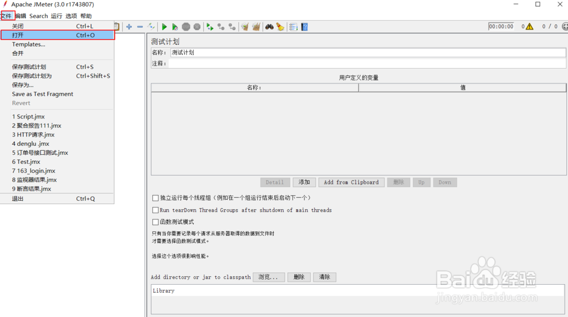
Task: Open recent file 4 denglu .jmx
Action: (57, 143)
